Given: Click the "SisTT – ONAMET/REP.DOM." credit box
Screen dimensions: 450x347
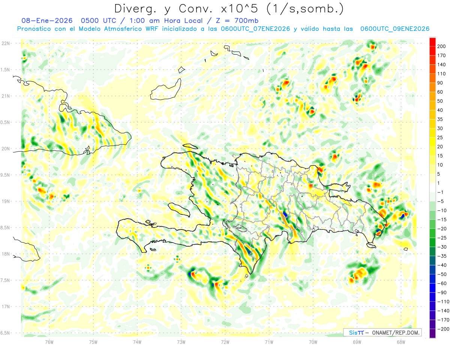Looking at the screenshot, I should [x=382, y=332].
